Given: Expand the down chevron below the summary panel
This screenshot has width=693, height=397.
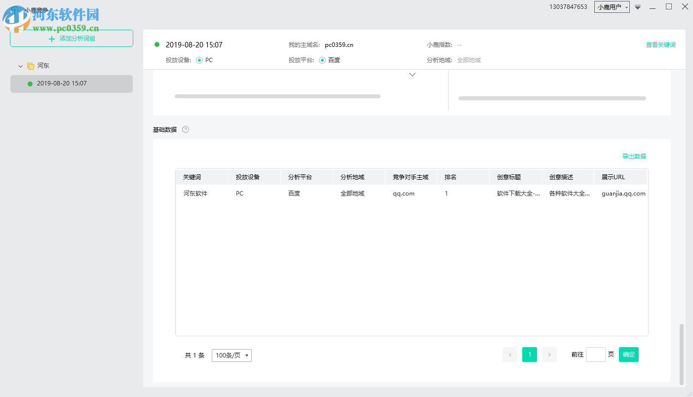Looking at the screenshot, I should coord(412,75).
